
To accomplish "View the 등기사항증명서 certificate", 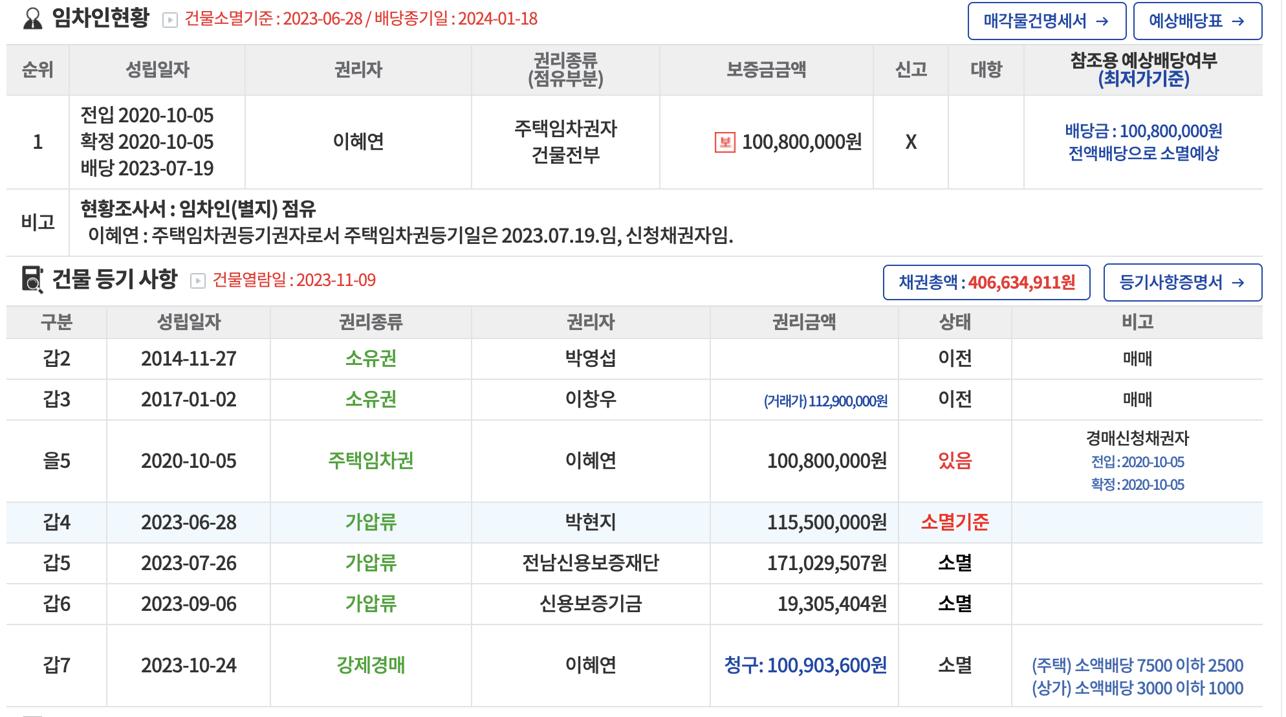I will [1171, 283].
